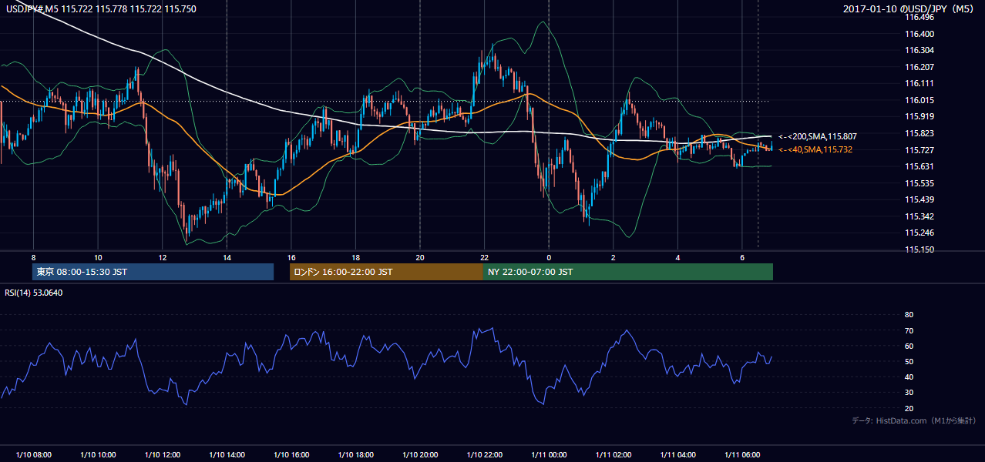The image size is (985, 462).
Task: Click hour label 14 on the price chart axis
Action: pos(227,257)
